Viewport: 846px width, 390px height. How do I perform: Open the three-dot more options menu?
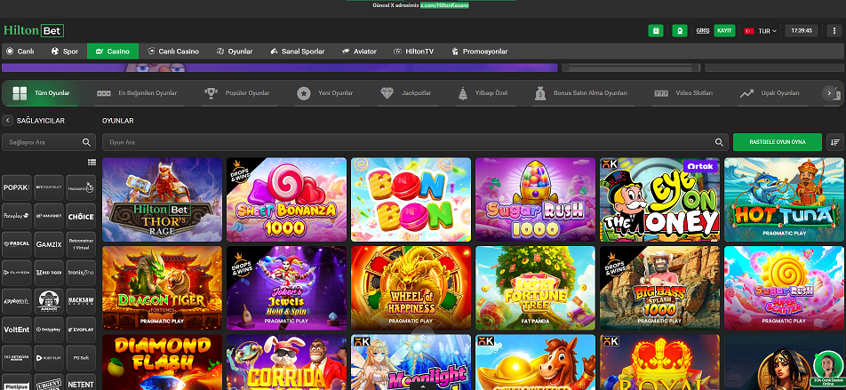point(832,30)
